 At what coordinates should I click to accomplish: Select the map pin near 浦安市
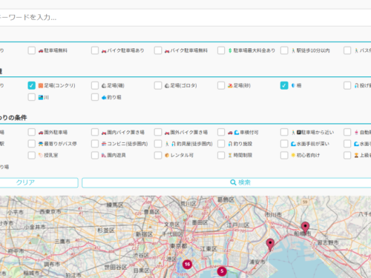pos(270,245)
